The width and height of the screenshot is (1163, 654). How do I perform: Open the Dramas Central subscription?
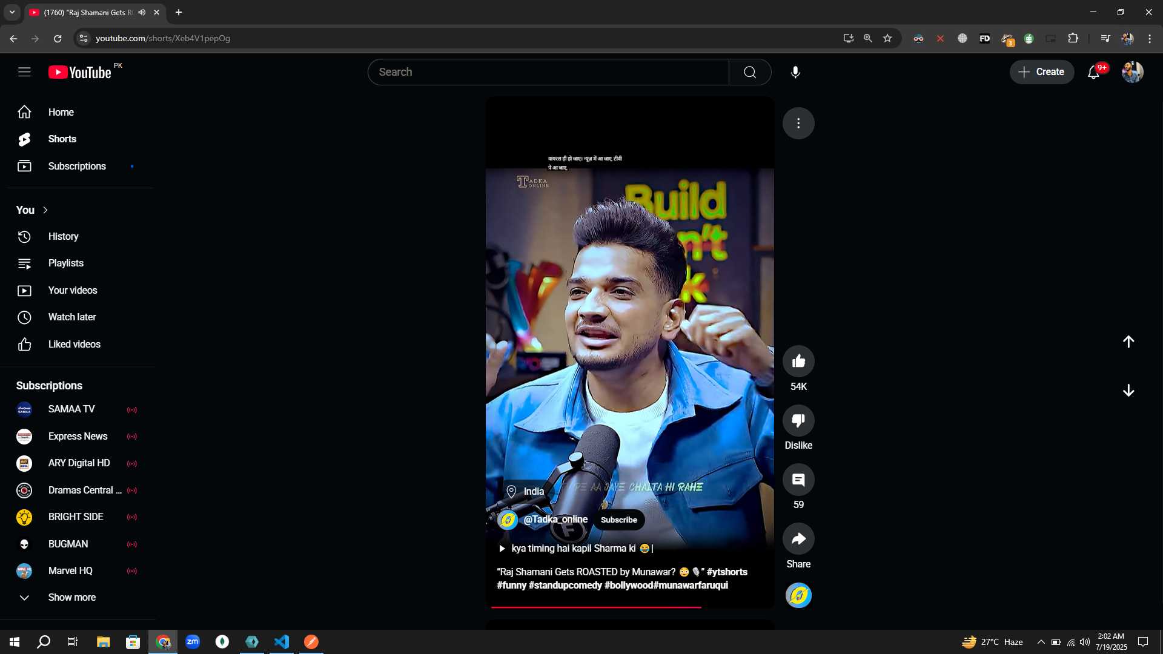coord(78,490)
